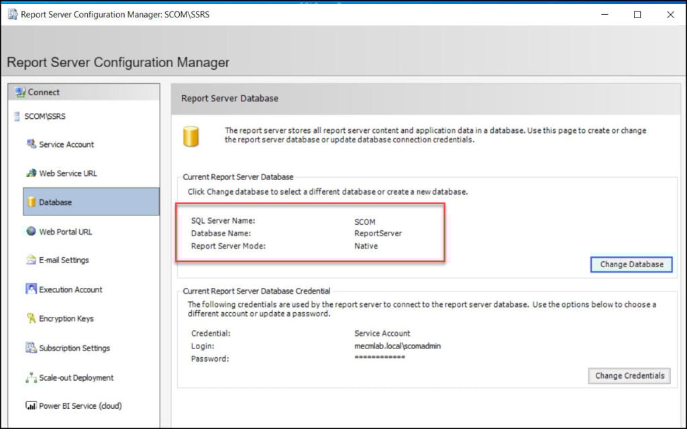Viewport: 687px width, 429px height.
Task: Click the SQL Server Name label
Action: point(223,221)
